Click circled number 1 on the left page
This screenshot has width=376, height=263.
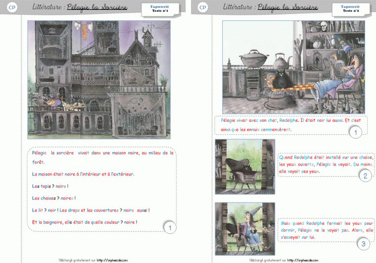coord(170,227)
